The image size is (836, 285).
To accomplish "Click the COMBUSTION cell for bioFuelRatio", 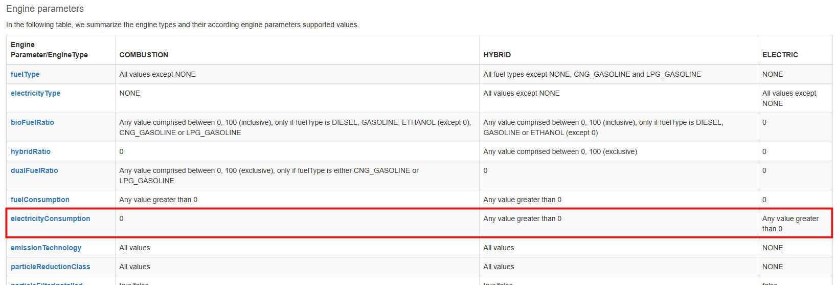I will pos(295,127).
